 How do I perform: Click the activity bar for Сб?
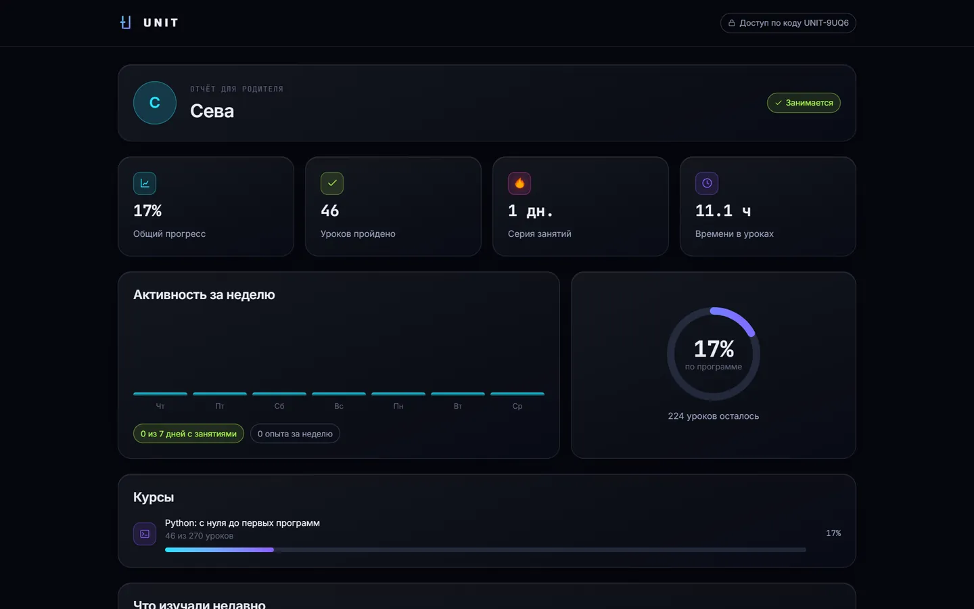coord(279,394)
